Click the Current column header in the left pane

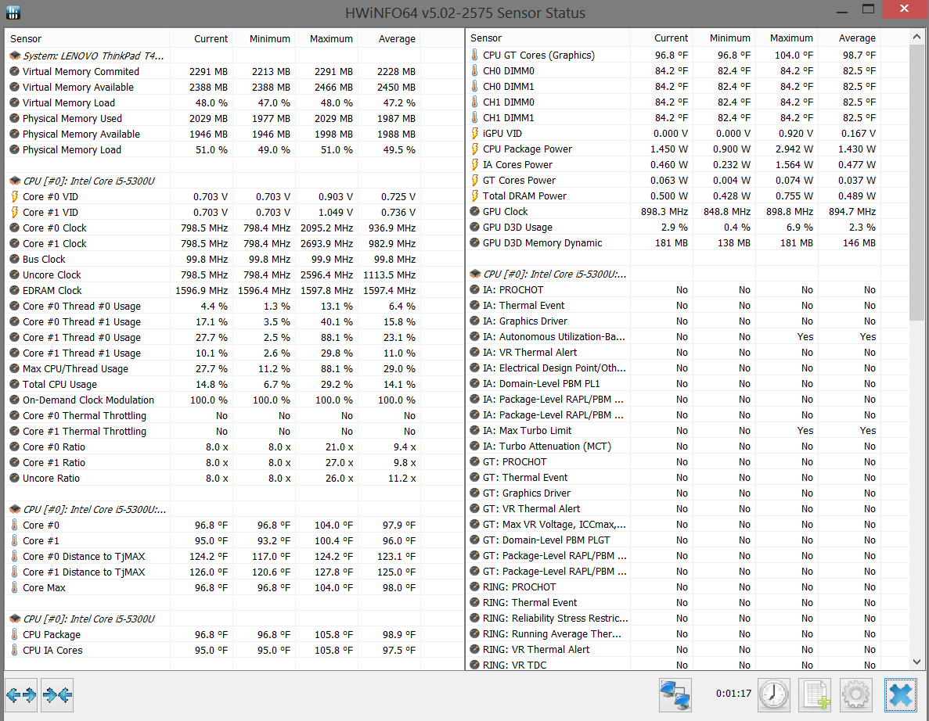201,38
